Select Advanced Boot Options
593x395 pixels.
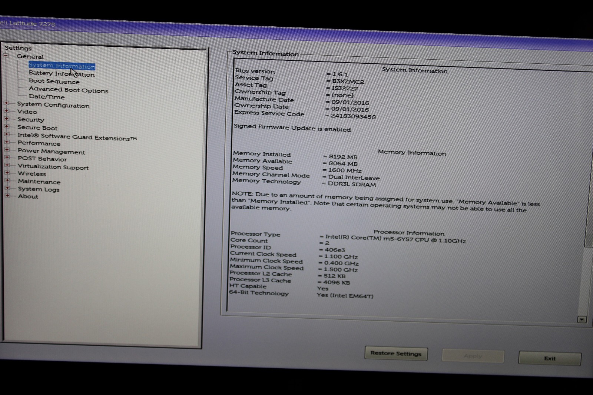pyautogui.click(x=69, y=90)
